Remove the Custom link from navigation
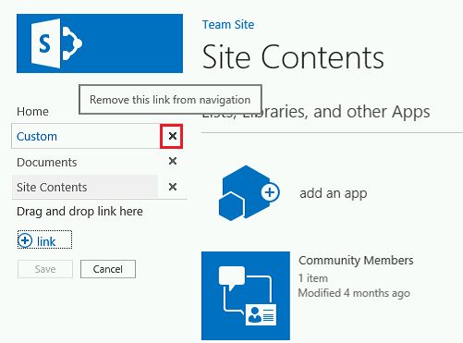The height and width of the screenshot is (343, 463). (x=172, y=136)
